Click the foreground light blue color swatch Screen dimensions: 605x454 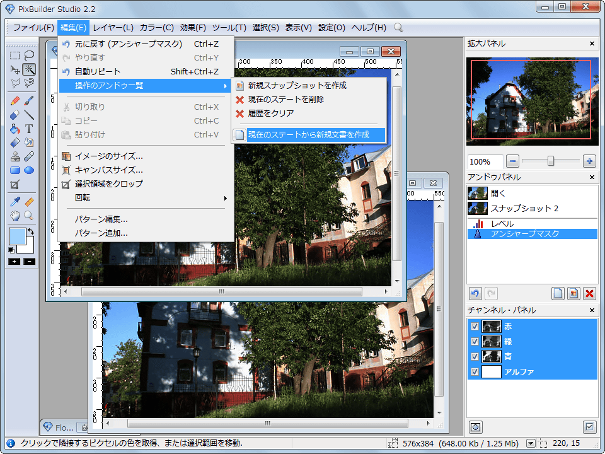(x=18, y=238)
